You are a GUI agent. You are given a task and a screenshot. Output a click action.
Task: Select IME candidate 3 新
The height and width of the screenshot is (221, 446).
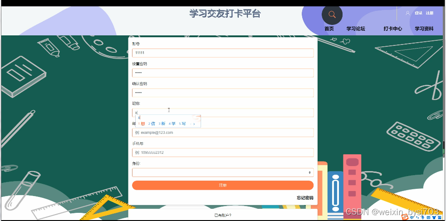[162, 124]
